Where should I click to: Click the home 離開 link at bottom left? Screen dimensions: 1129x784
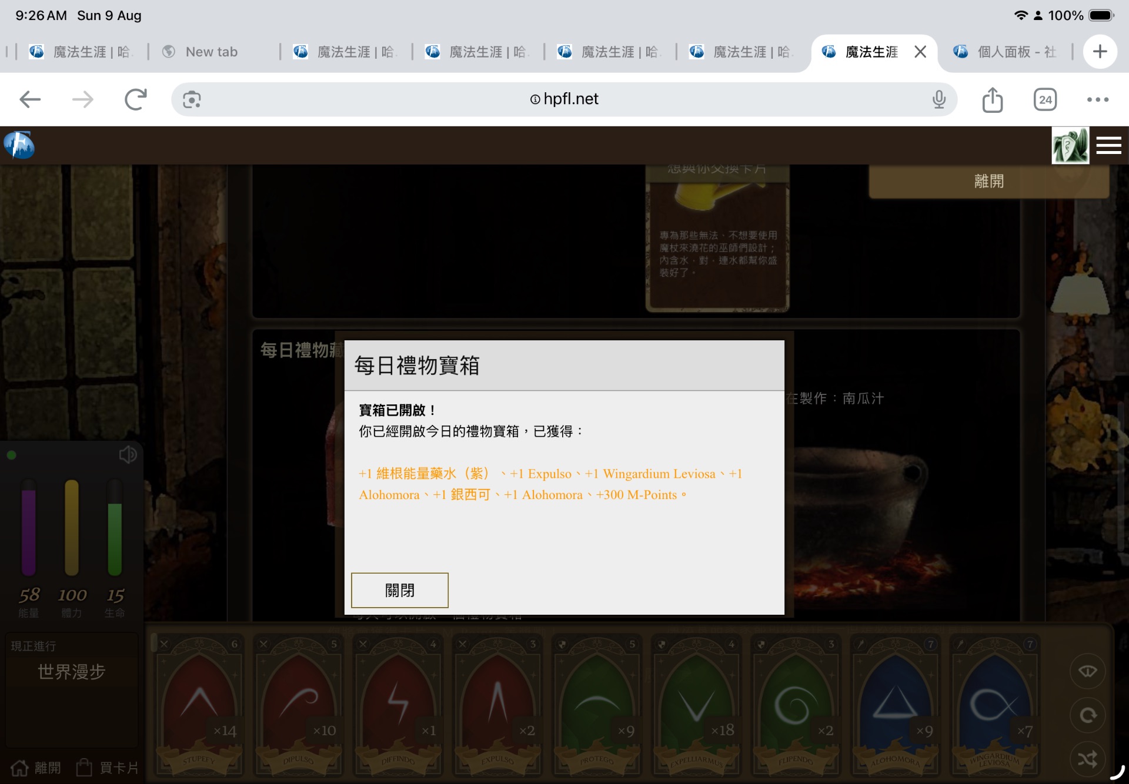tap(36, 768)
